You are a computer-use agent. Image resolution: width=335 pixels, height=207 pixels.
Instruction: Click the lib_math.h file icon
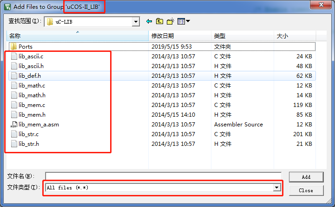(14, 95)
